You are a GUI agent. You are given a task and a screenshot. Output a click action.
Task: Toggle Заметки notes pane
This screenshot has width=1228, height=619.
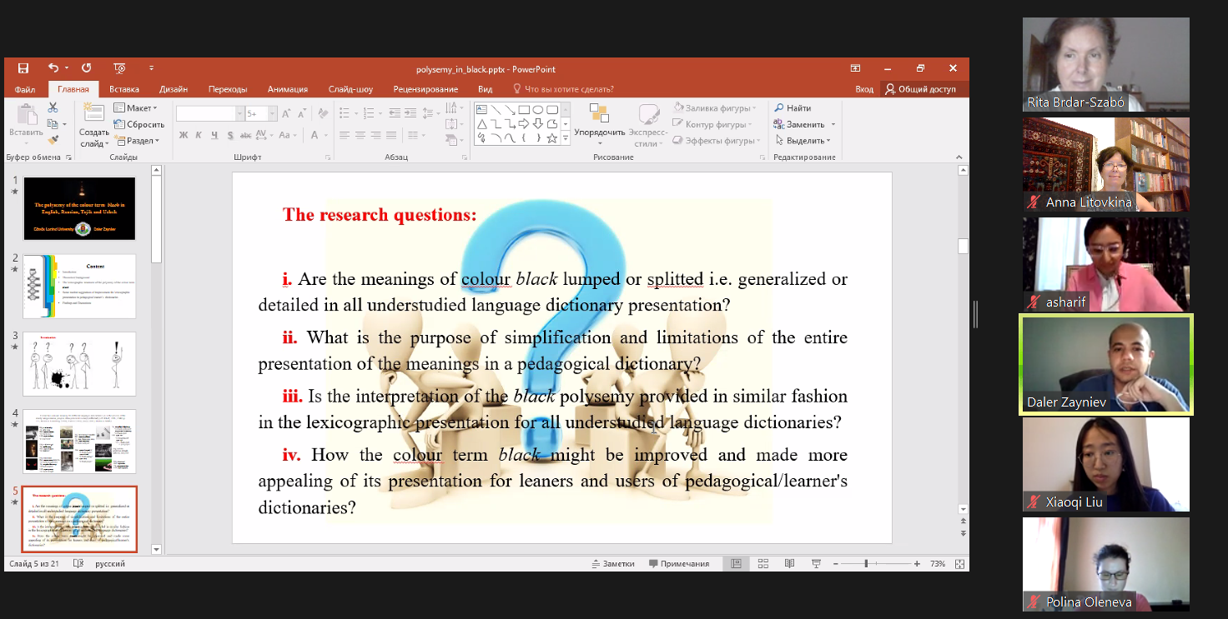point(612,564)
